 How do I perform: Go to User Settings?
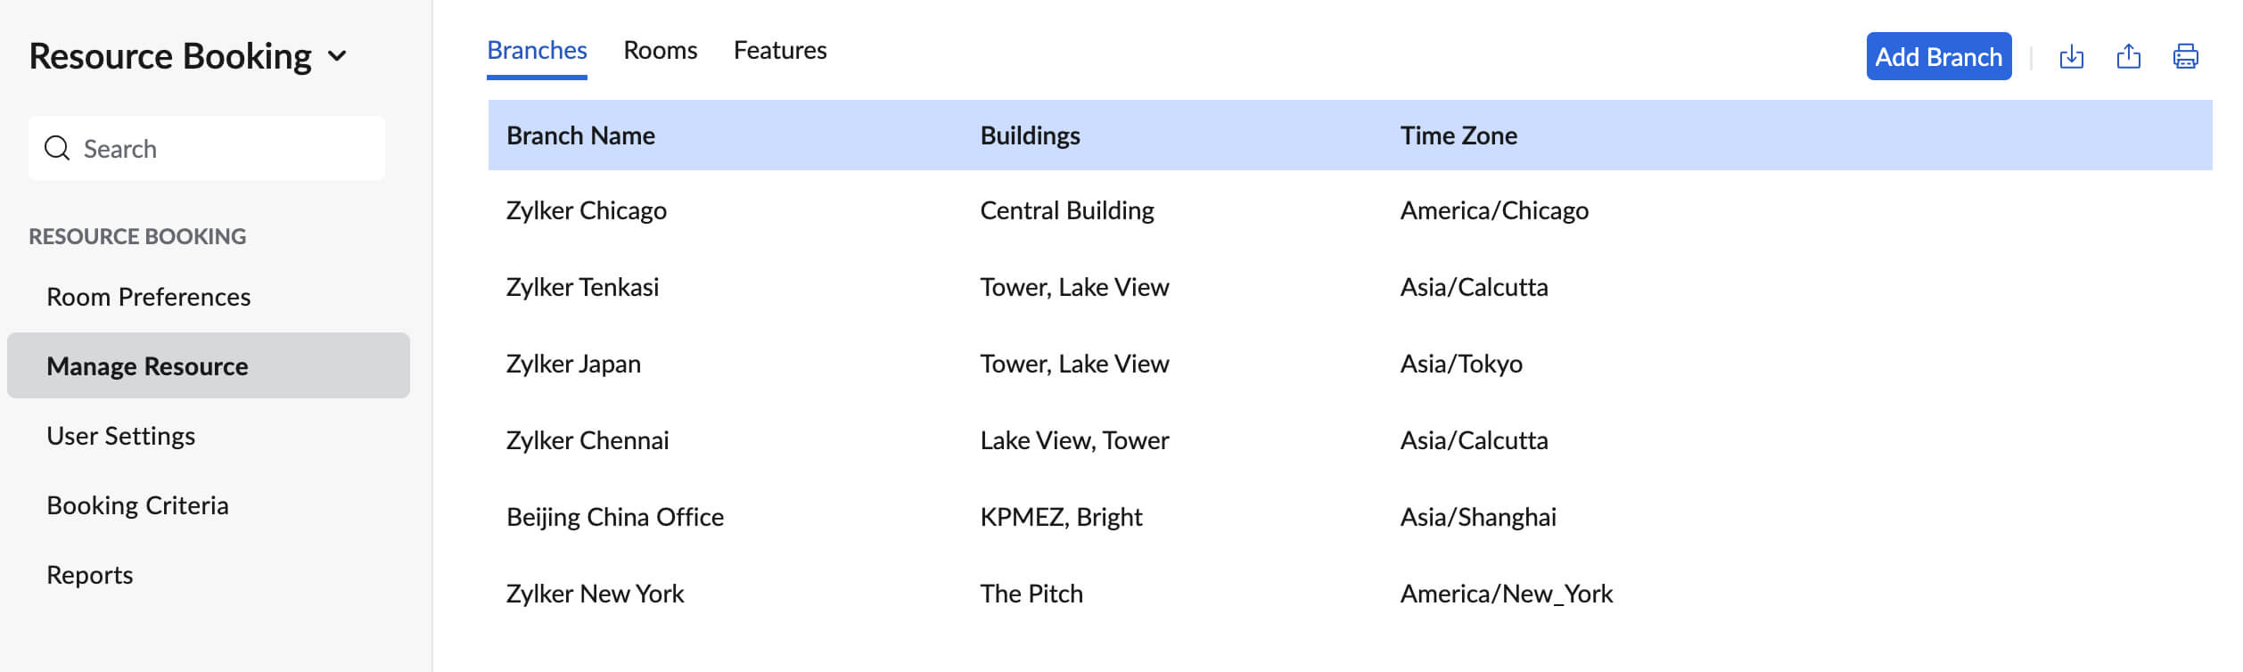(x=120, y=436)
